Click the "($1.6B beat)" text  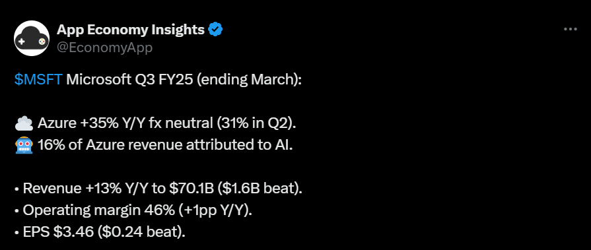coord(260,188)
